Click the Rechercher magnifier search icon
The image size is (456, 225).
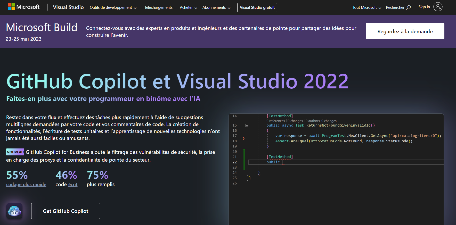(409, 7)
